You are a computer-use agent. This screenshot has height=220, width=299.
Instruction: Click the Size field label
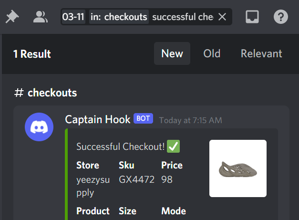(128, 211)
